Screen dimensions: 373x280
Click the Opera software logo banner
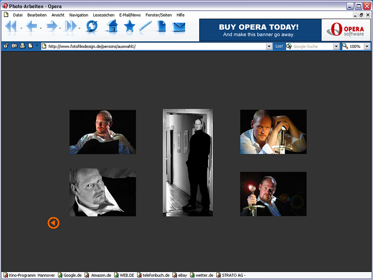(x=346, y=30)
